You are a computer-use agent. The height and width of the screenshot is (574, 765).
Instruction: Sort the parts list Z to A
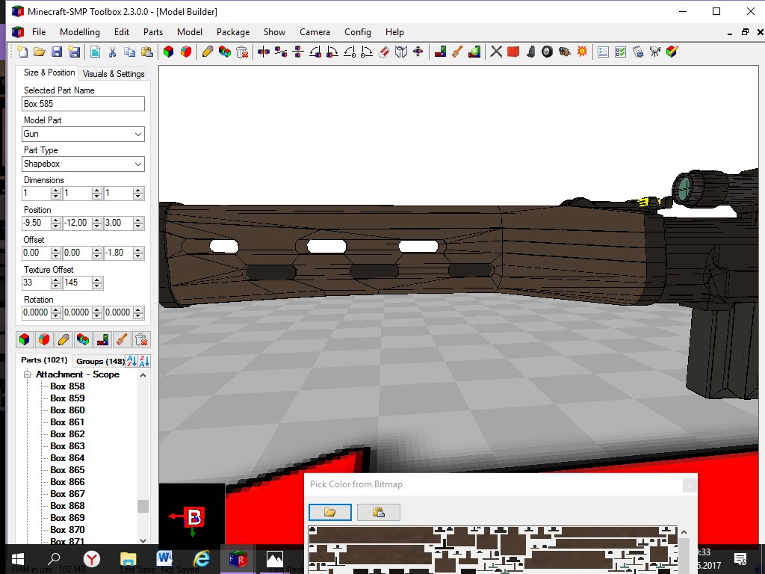coord(144,361)
